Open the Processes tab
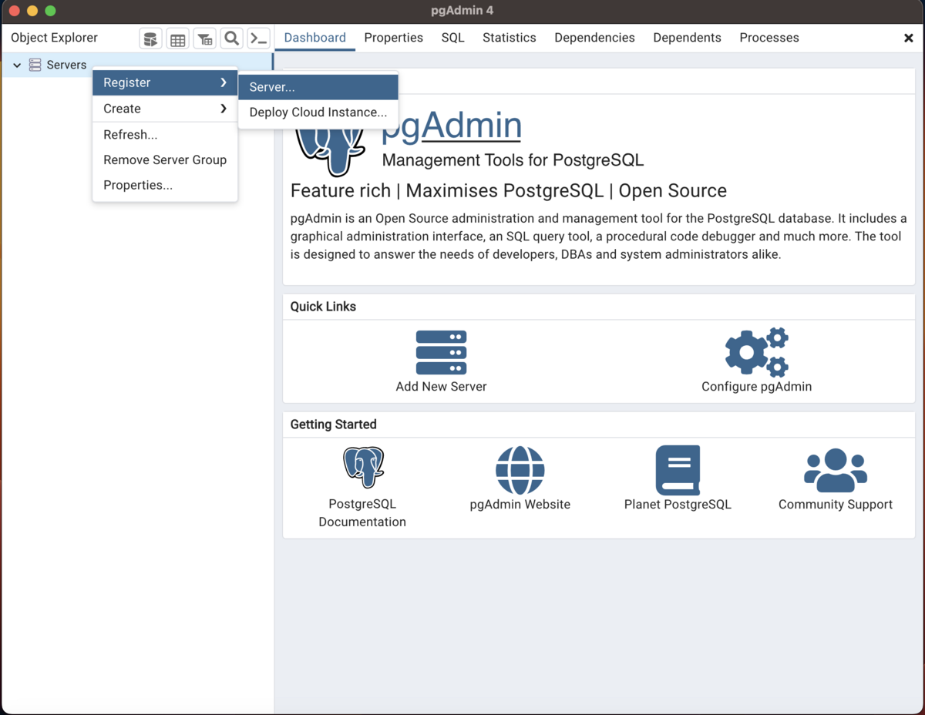925x715 pixels. pos(769,38)
